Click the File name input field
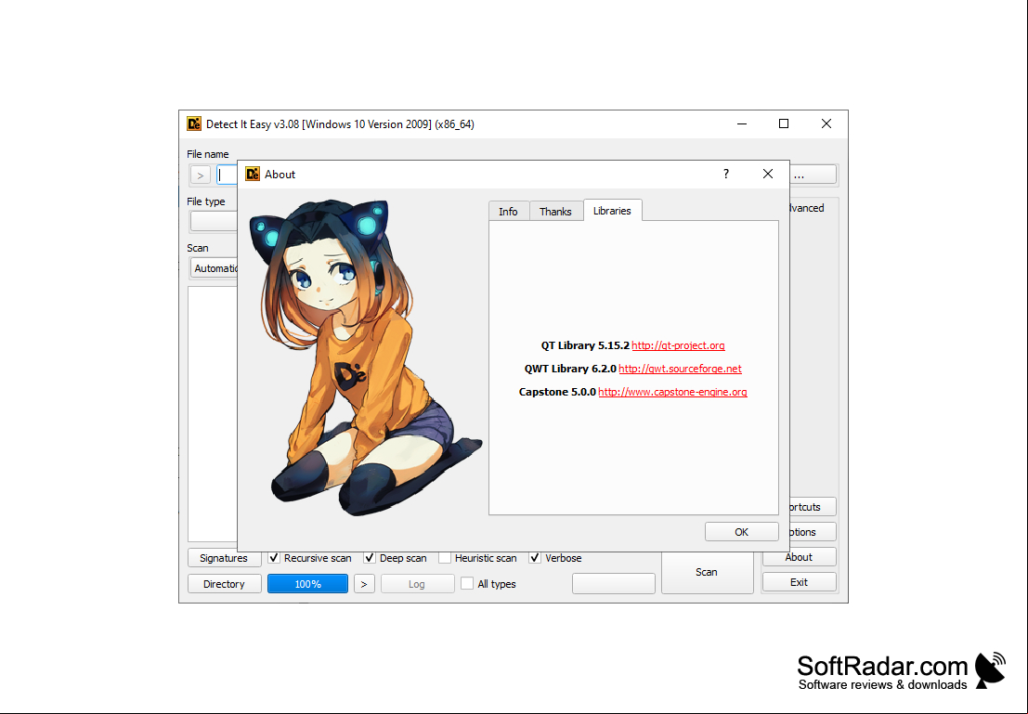The width and height of the screenshot is (1028, 714). pyautogui.click(x=227, y=175)
